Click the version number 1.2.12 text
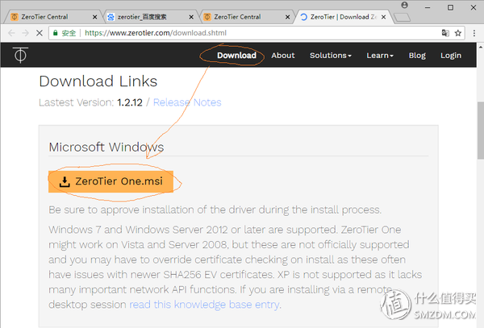484x328 pixels. [x=130, y=102]
